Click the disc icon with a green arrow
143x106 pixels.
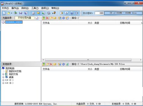coord(43,13)
